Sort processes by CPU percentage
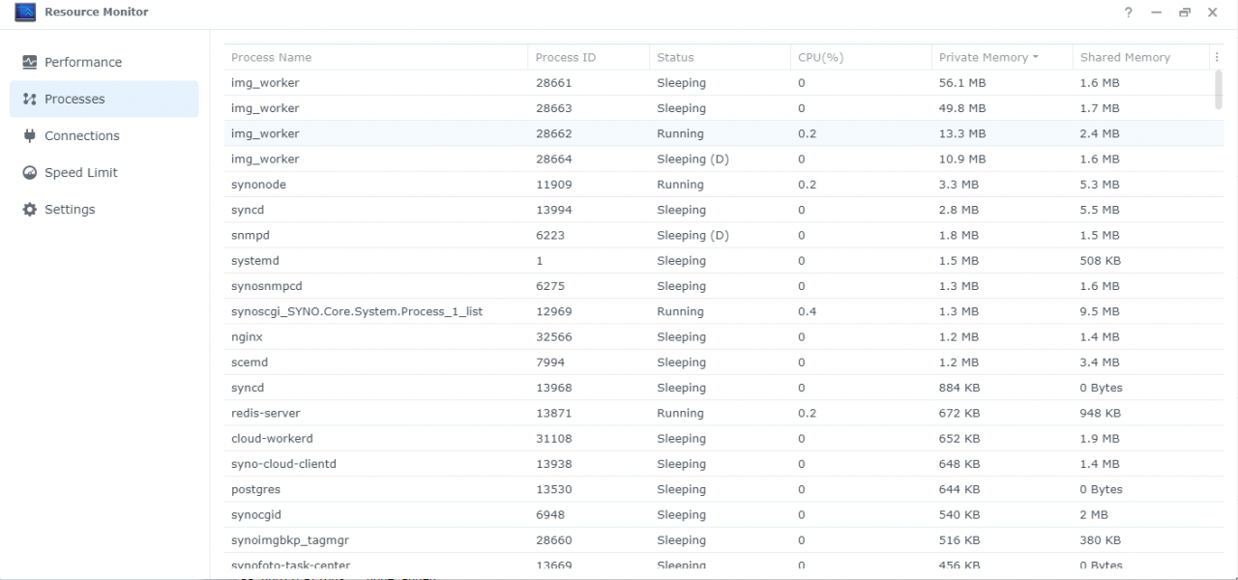This screenshot has height=580, width=1238. (x=820, y=57)
